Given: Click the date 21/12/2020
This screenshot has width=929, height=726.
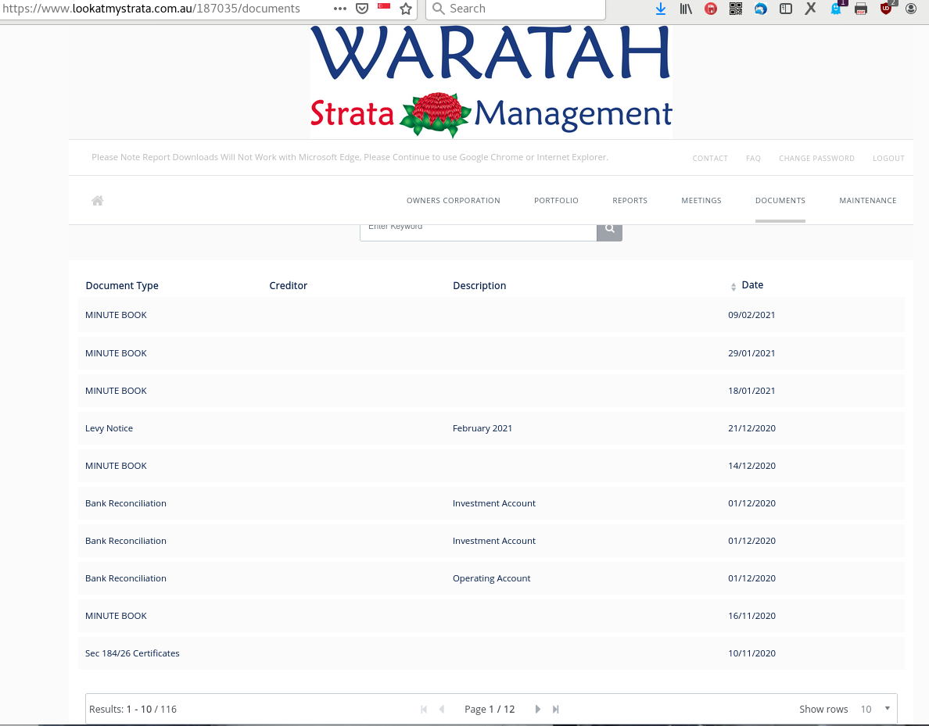Looking at the screenshot, I should coord(751,428).
